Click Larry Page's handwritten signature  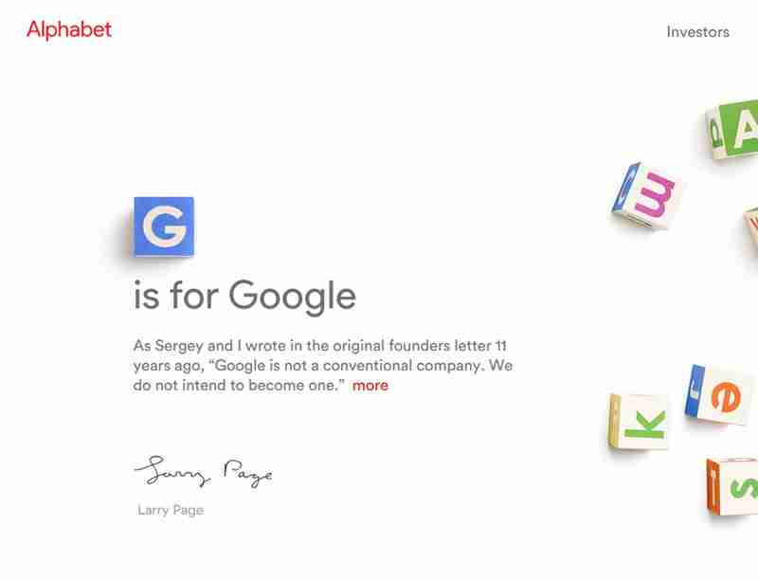click(x=203, y=471)
